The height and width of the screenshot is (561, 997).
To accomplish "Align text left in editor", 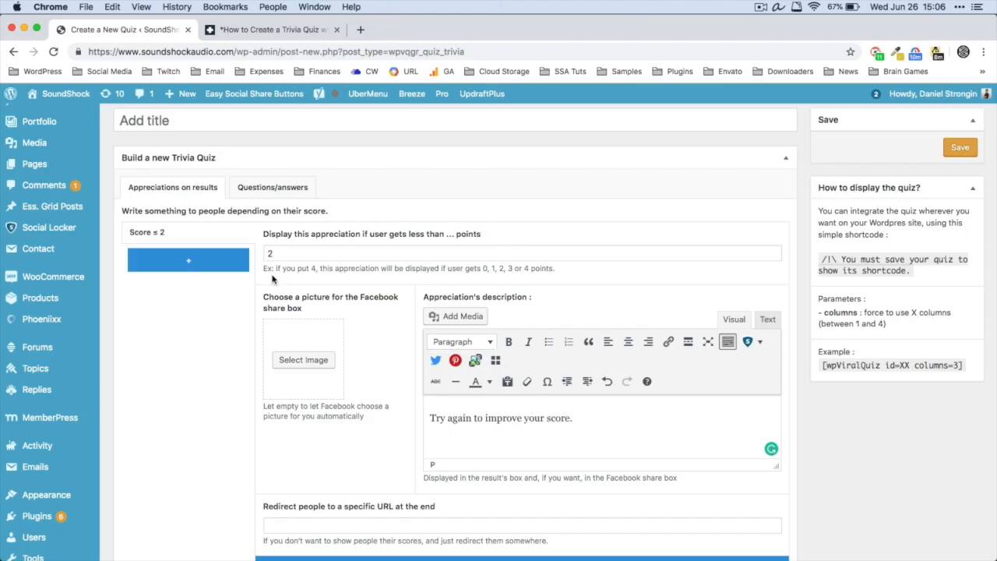I will click(x=608, y=342).
